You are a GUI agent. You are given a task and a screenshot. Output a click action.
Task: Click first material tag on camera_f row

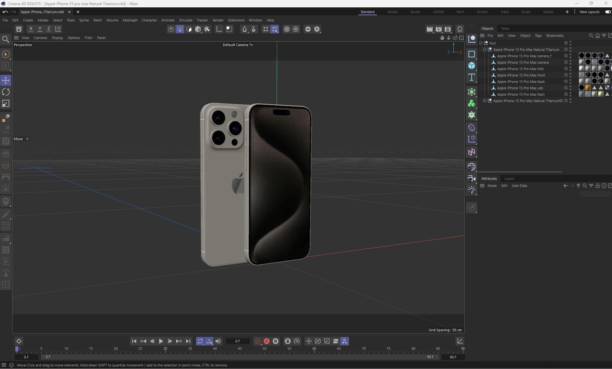582,56
